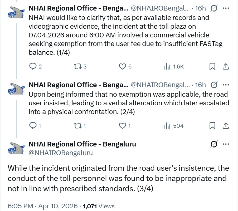
Task: Reply to the first tweet (1/4)
Action: click(x=33, y=67)
